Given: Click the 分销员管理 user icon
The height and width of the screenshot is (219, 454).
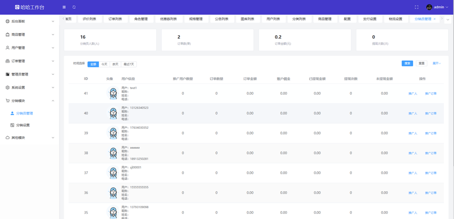Looking at the screenshot, I should click(x=12, y=113).
